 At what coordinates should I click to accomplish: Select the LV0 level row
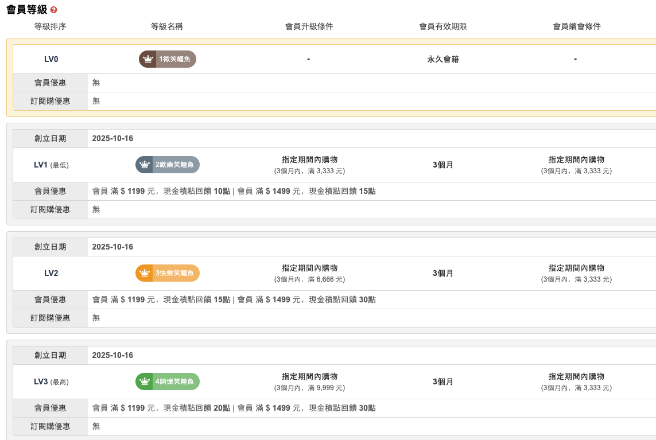[x=51, y=59]
